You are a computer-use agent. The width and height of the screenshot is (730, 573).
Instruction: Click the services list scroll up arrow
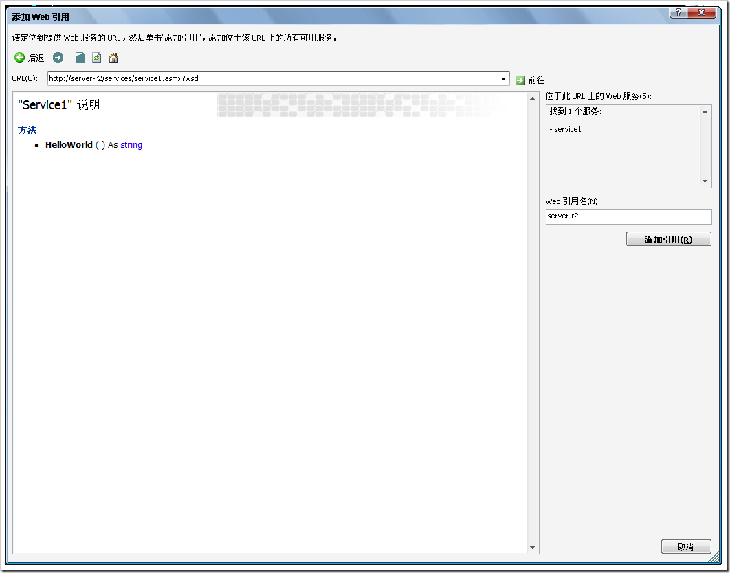click(x=705, y=111)
